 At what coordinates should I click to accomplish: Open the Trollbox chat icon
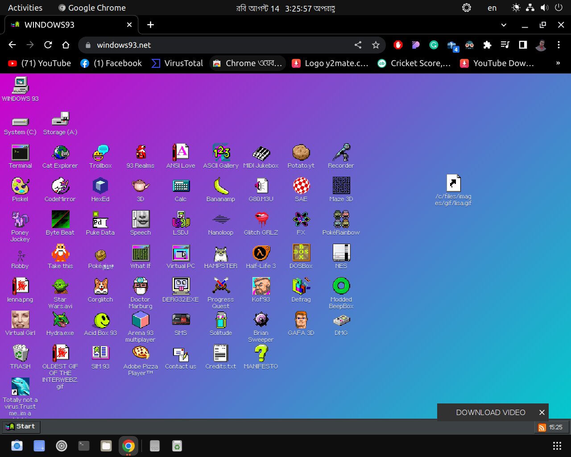[100, 153]
